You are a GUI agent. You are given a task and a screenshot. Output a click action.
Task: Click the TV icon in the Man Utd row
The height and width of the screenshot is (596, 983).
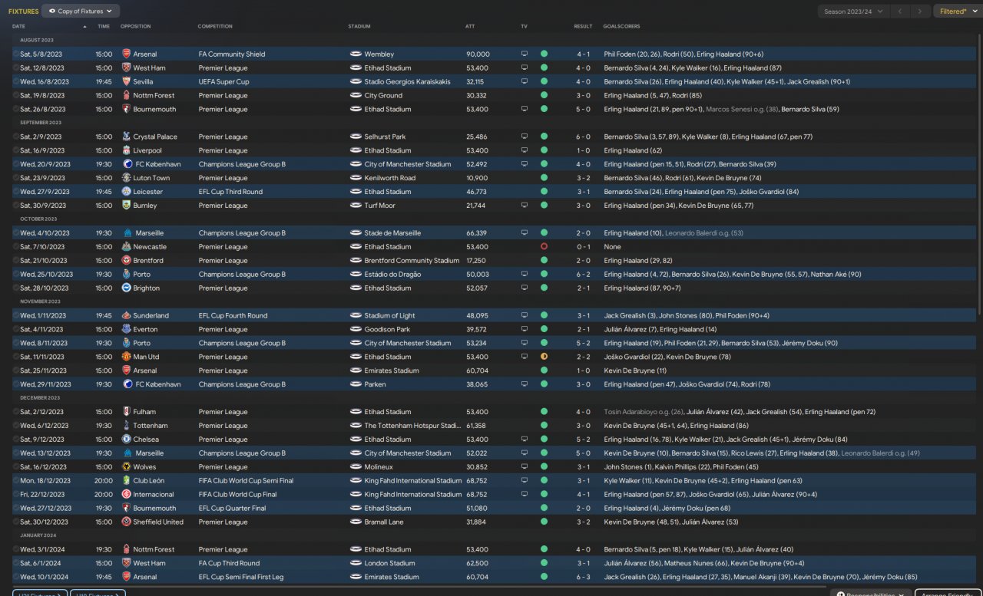click(525, 357)
